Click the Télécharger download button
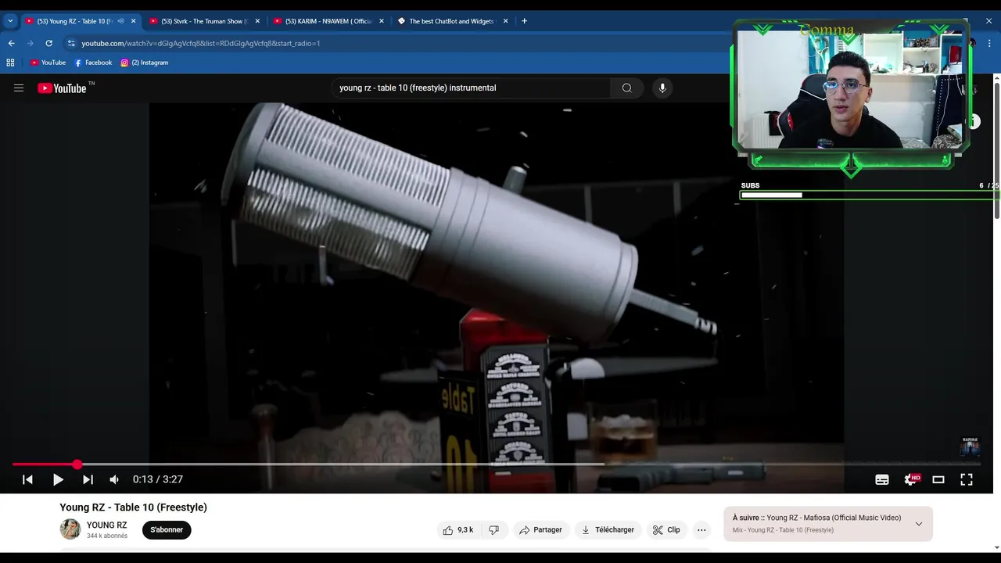This screenshot has height=563, width=1001. pyautogui.click(x=608, y=530)
